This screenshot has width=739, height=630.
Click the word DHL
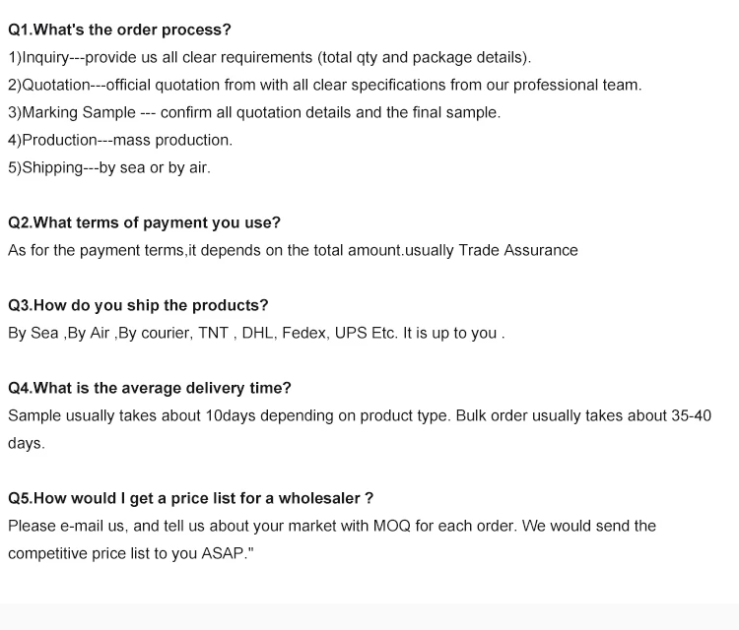(257, 333)
